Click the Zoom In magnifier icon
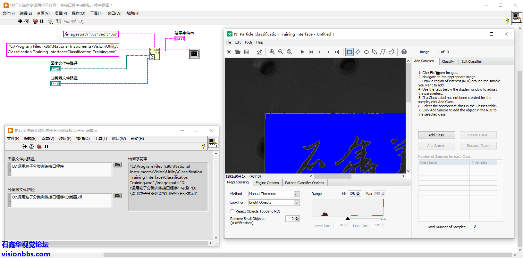 point(272,52)
